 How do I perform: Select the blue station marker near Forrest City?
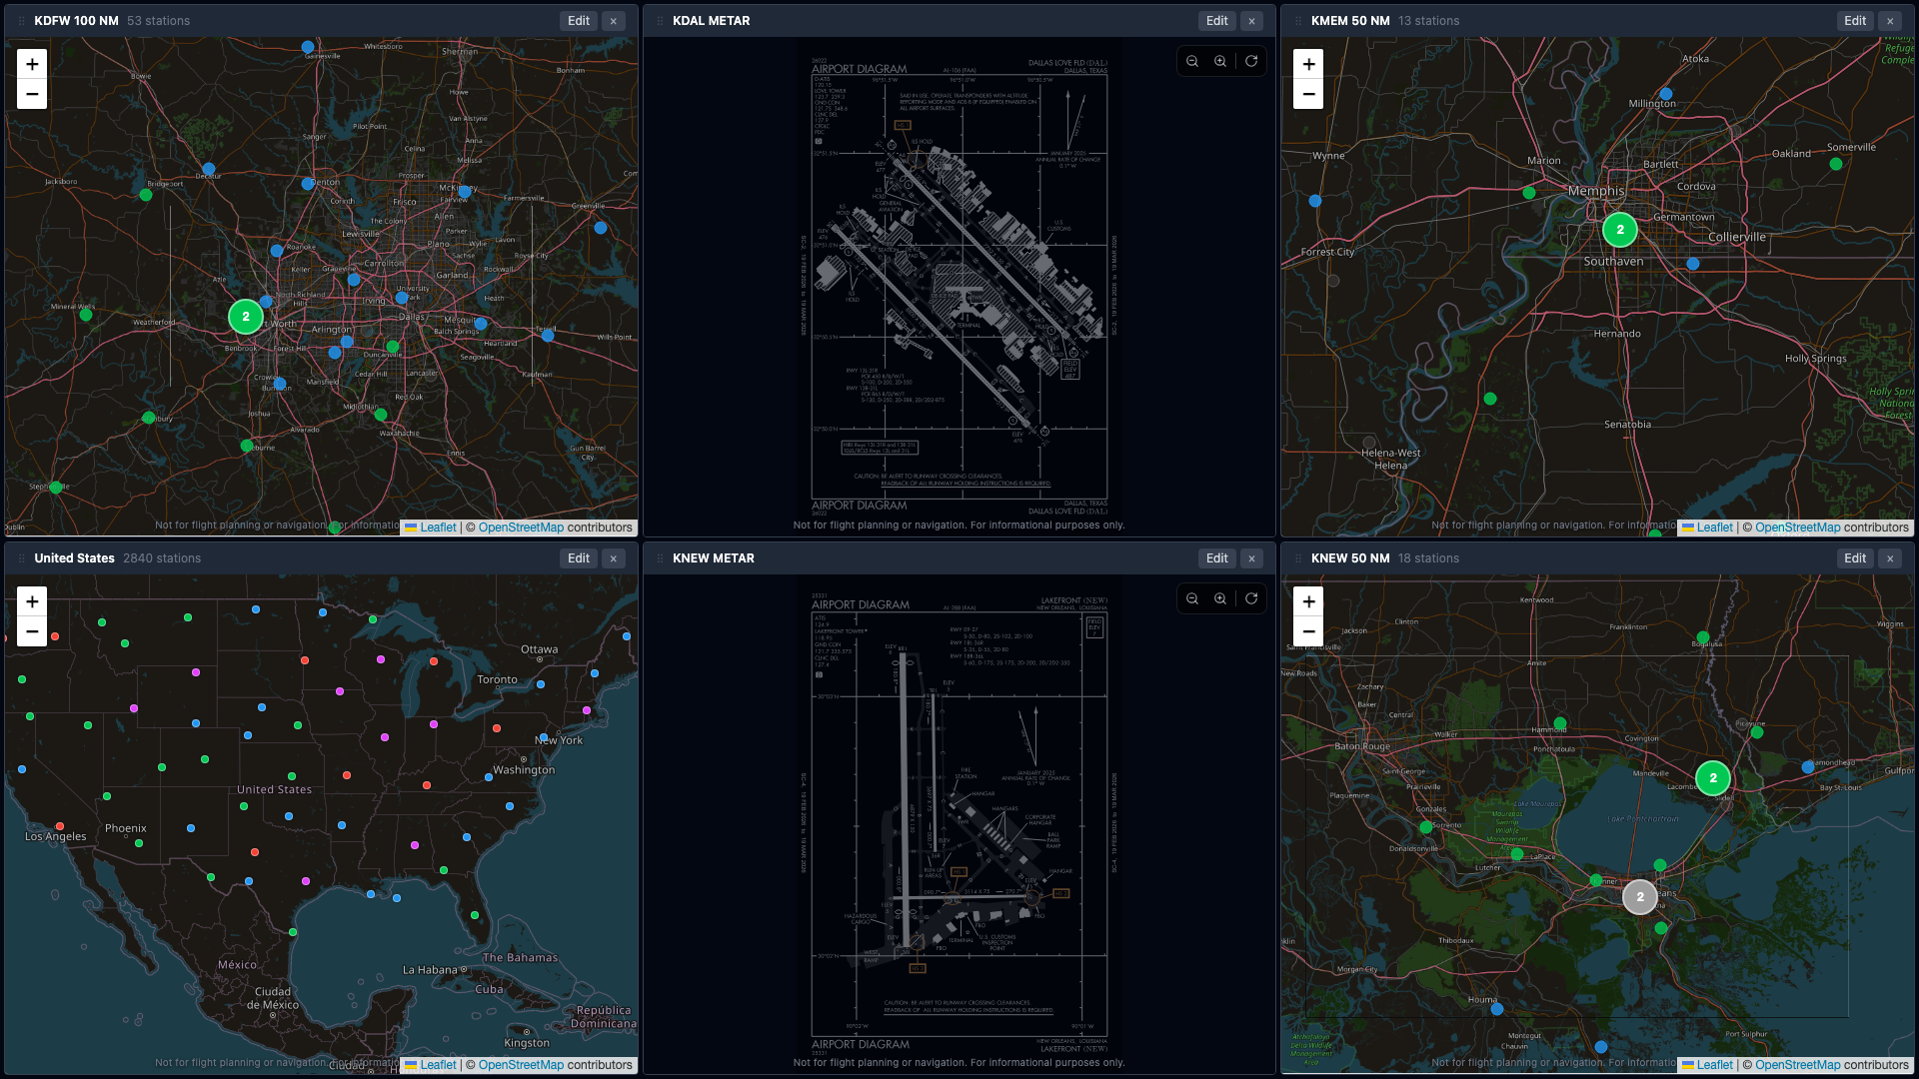[1315, 201]
